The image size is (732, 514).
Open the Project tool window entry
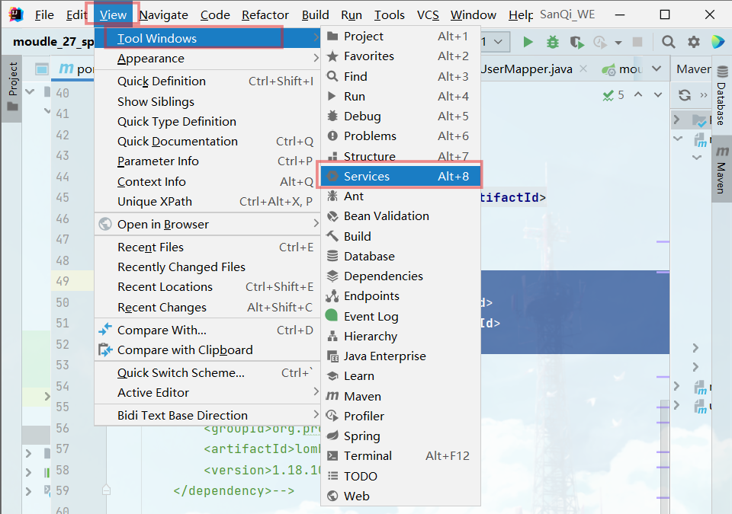(x=400, y=36)
